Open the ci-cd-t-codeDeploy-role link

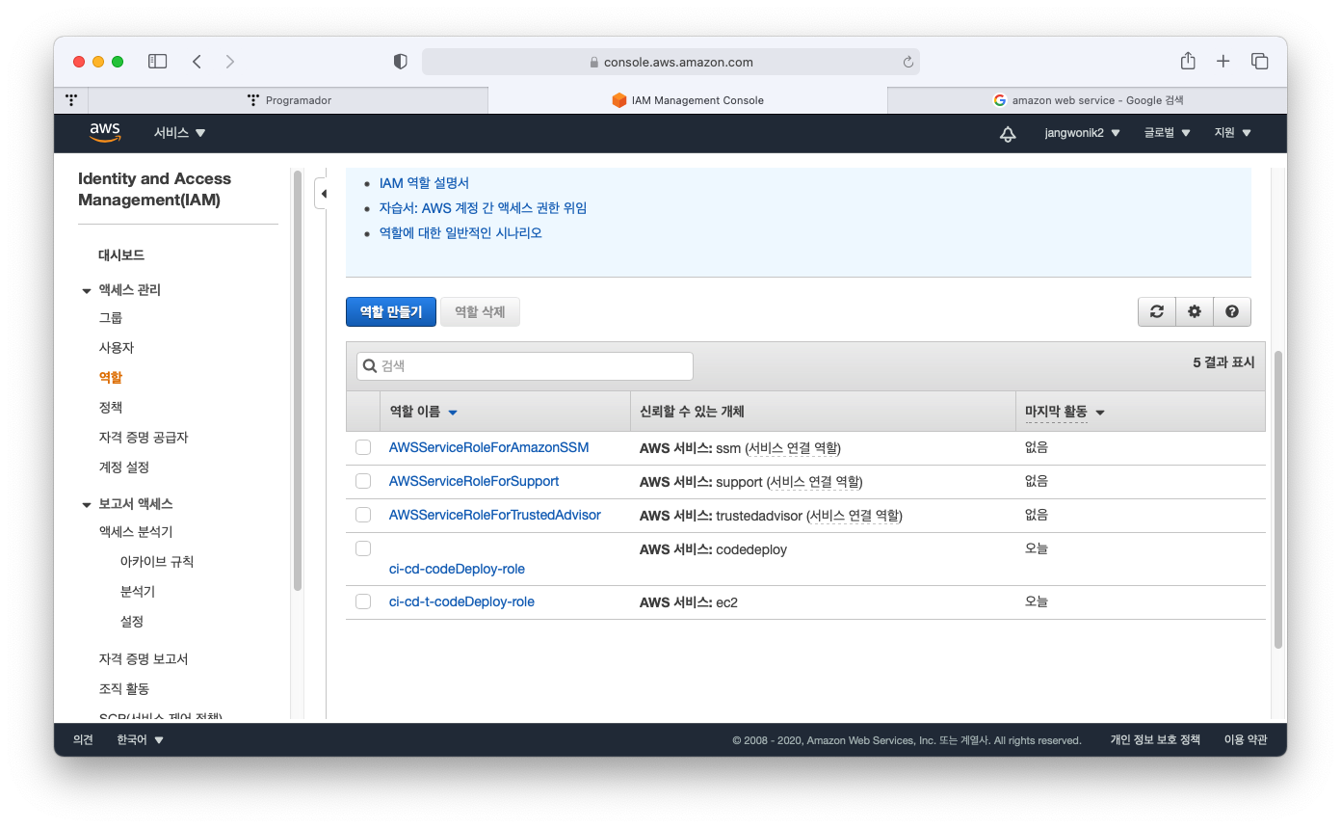[461, 601]
